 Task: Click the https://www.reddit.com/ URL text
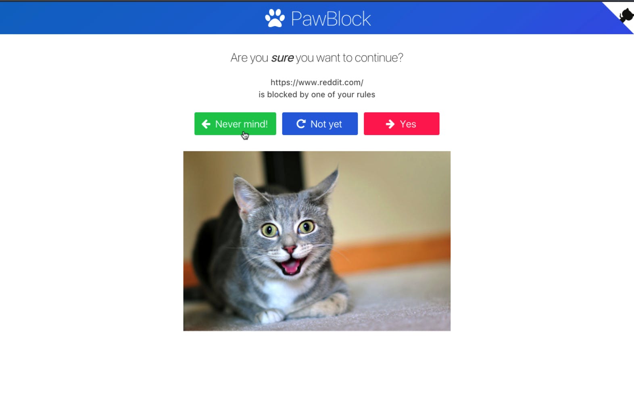tap(317, 82)
